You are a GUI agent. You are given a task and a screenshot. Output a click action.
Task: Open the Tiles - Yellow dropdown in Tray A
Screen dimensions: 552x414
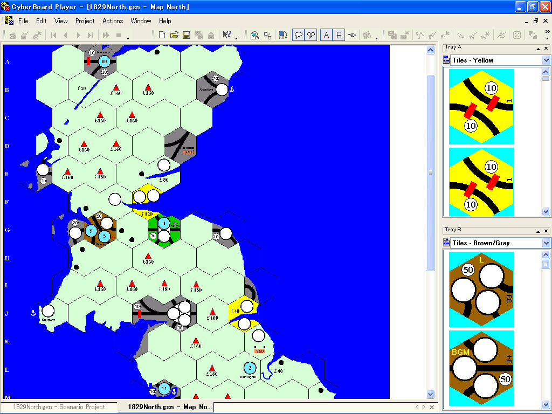pos(546,60)
